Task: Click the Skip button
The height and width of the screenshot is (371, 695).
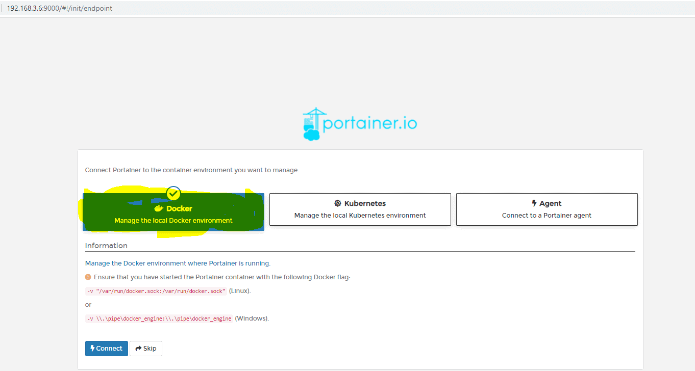Action: click(x=146, y=348)
